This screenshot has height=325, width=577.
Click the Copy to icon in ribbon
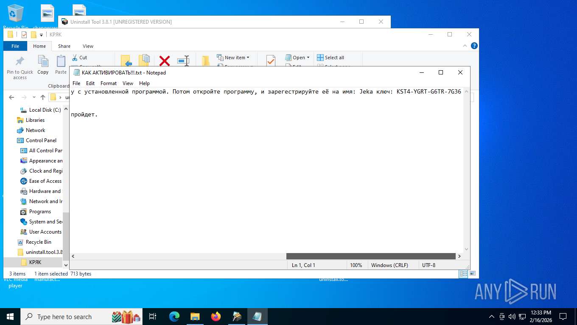tap(144, 61)
